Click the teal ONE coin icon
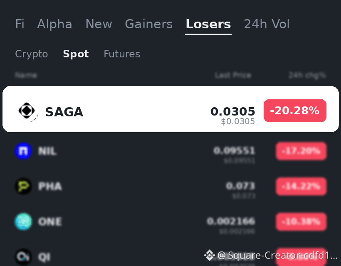This screenshot has height=266, width=341. coord(23,222)
